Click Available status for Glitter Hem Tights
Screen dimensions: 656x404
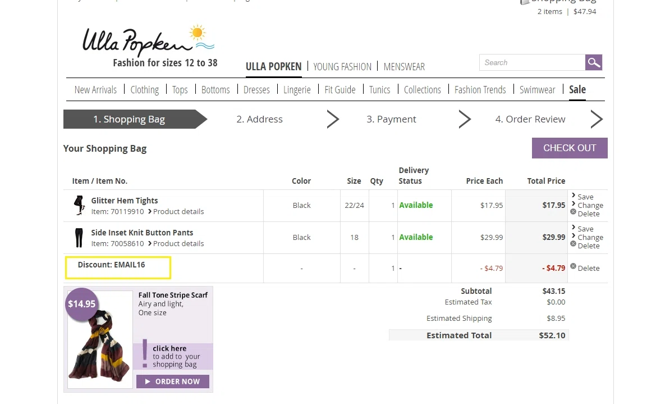(x=416, y=205)
